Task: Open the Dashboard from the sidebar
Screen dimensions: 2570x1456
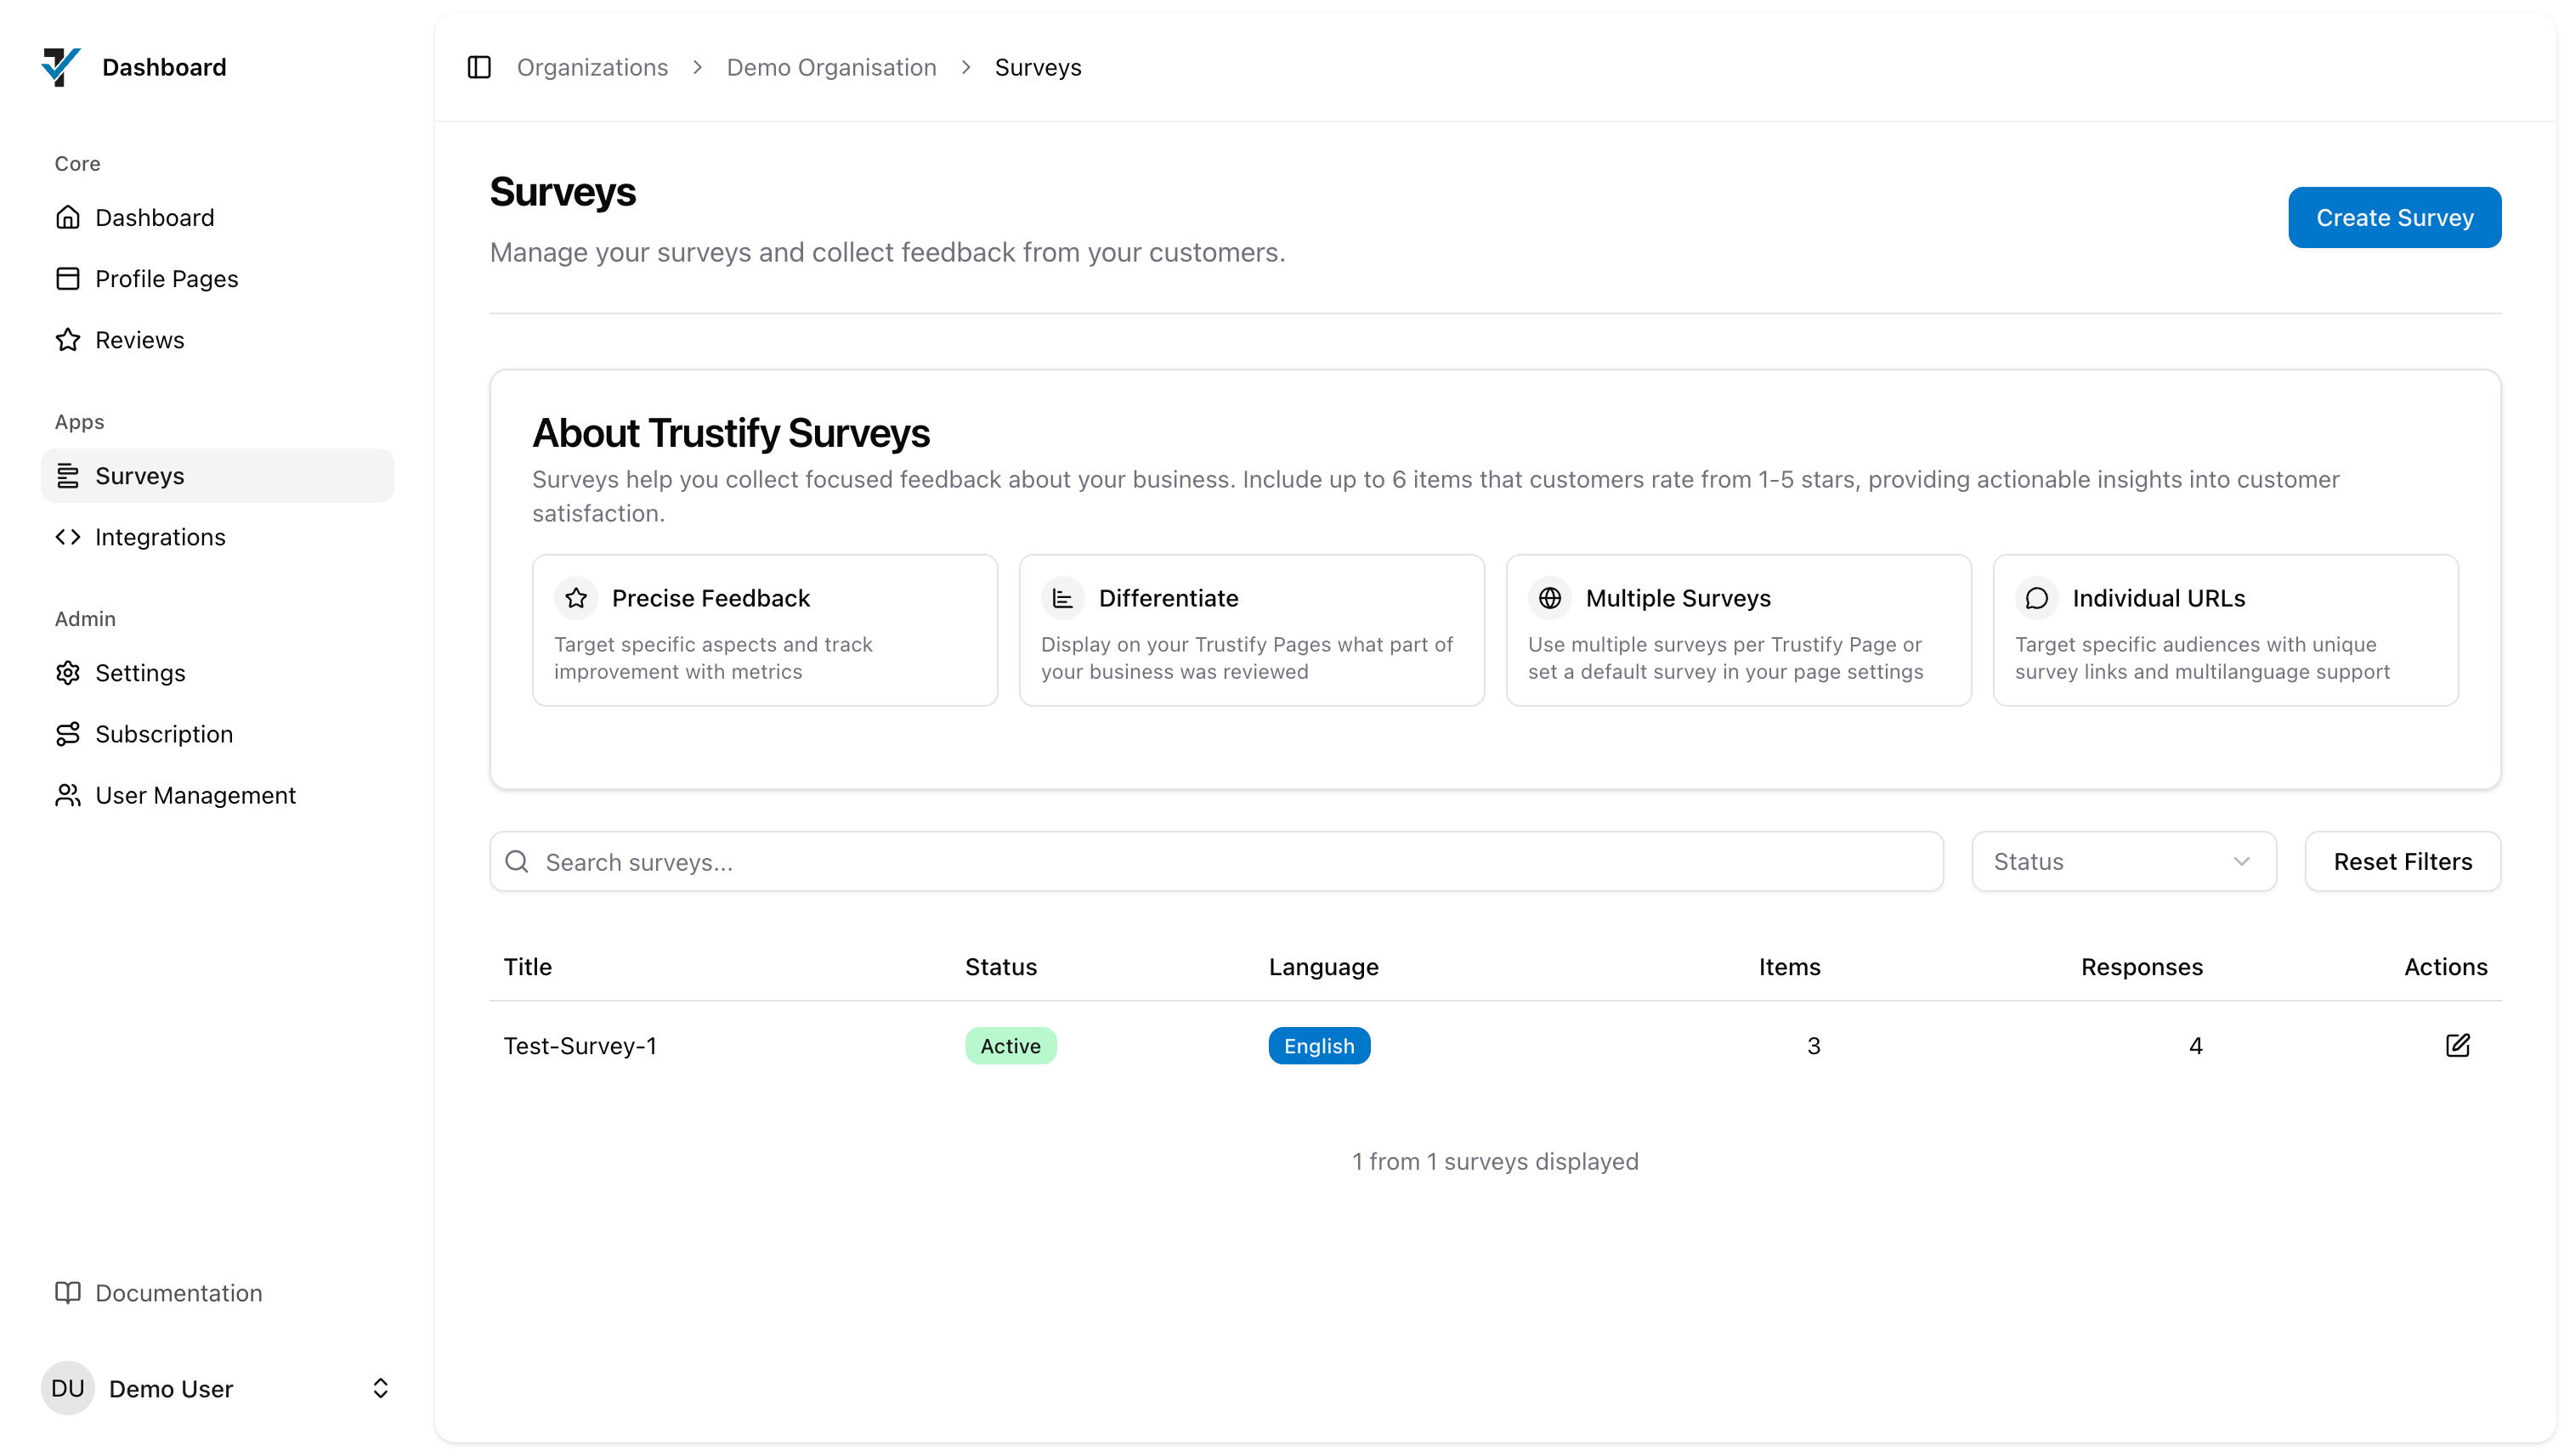Action: coord(155,217)
